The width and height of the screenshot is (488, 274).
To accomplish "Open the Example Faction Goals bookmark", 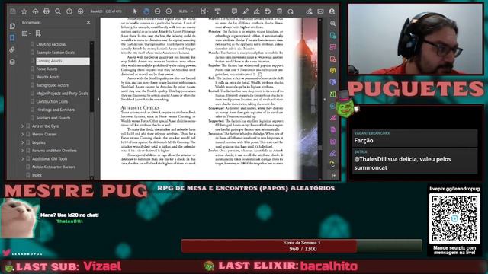I will 56,53.
